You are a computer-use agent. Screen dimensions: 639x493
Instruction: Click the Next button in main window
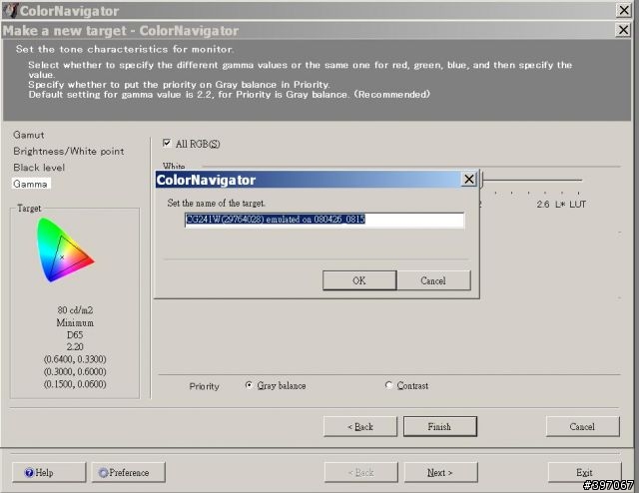(x=440, y=473)
